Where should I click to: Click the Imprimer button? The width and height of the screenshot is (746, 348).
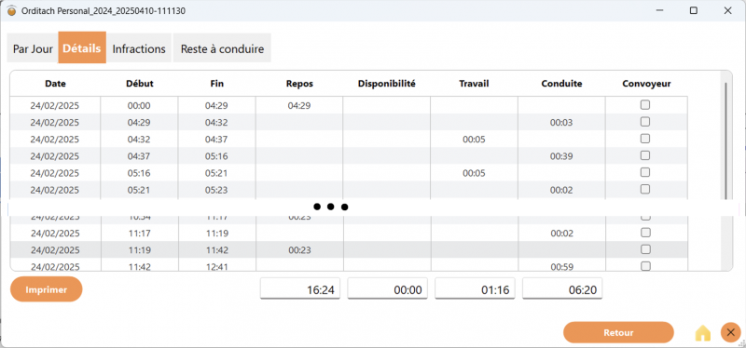coord(46,289)
